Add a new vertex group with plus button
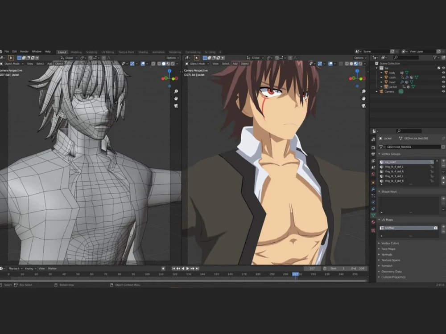Image resolution: width=446 pixels, height=334 pixels. tap(443, 161)
